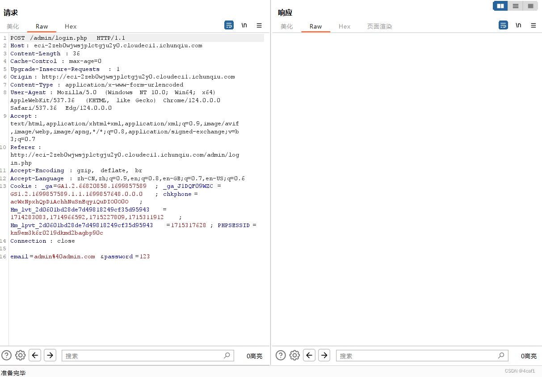Click the help question-mark icon below the request

coord(6,355)
